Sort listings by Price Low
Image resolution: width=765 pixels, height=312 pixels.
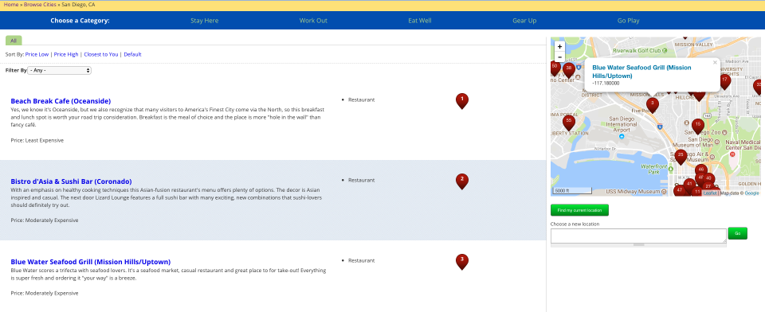pyautogui.click(x=37, y=55)
